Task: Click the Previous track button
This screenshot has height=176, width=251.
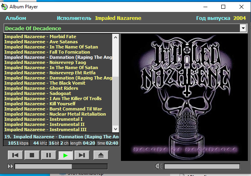Action: tap(15, 155)
